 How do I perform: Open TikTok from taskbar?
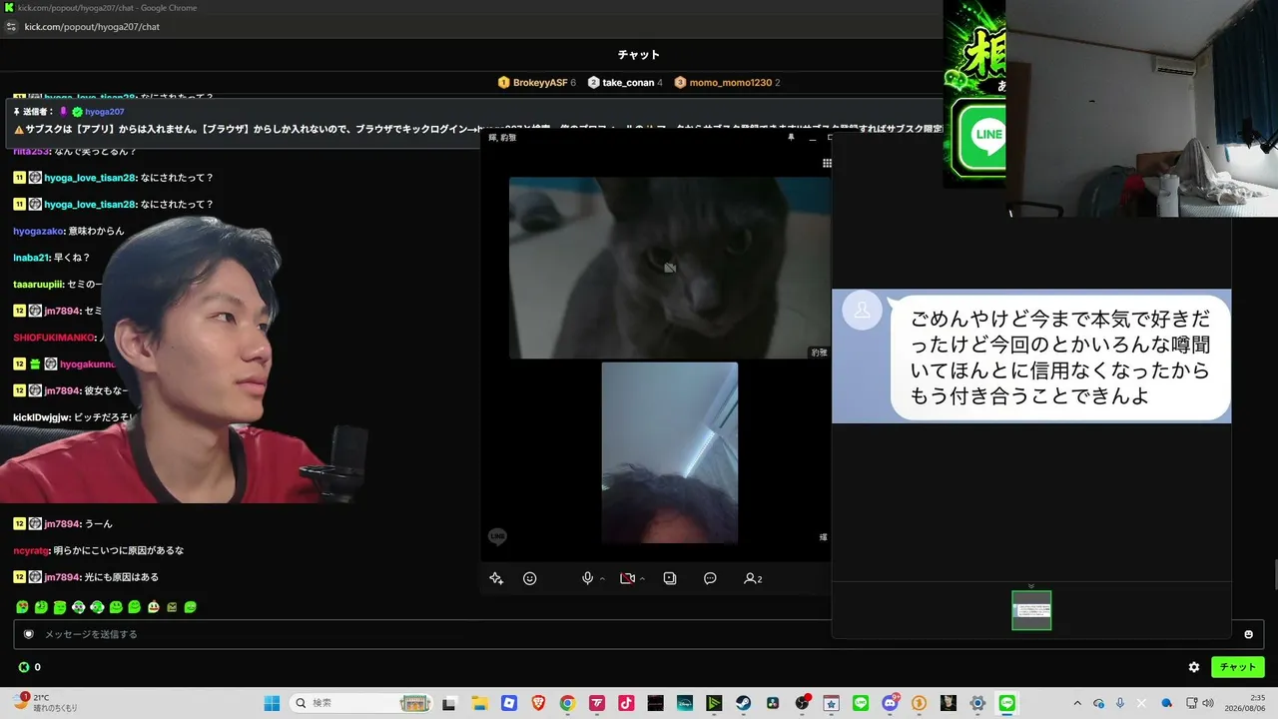(626, 703)
